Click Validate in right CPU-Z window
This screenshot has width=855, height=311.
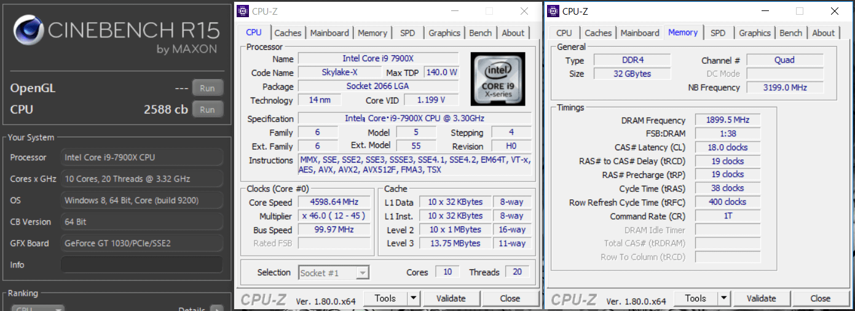761,299
